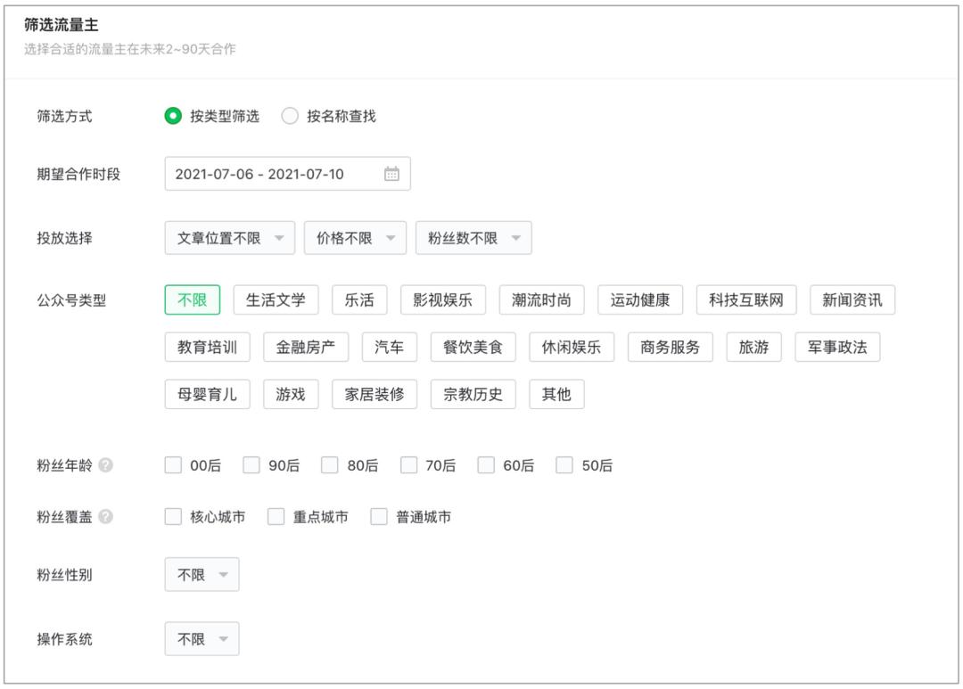The height and width of the screenshot is (689, 963).
Task: Expand the 操作系统 dropdown
Action: pos(202,638)
